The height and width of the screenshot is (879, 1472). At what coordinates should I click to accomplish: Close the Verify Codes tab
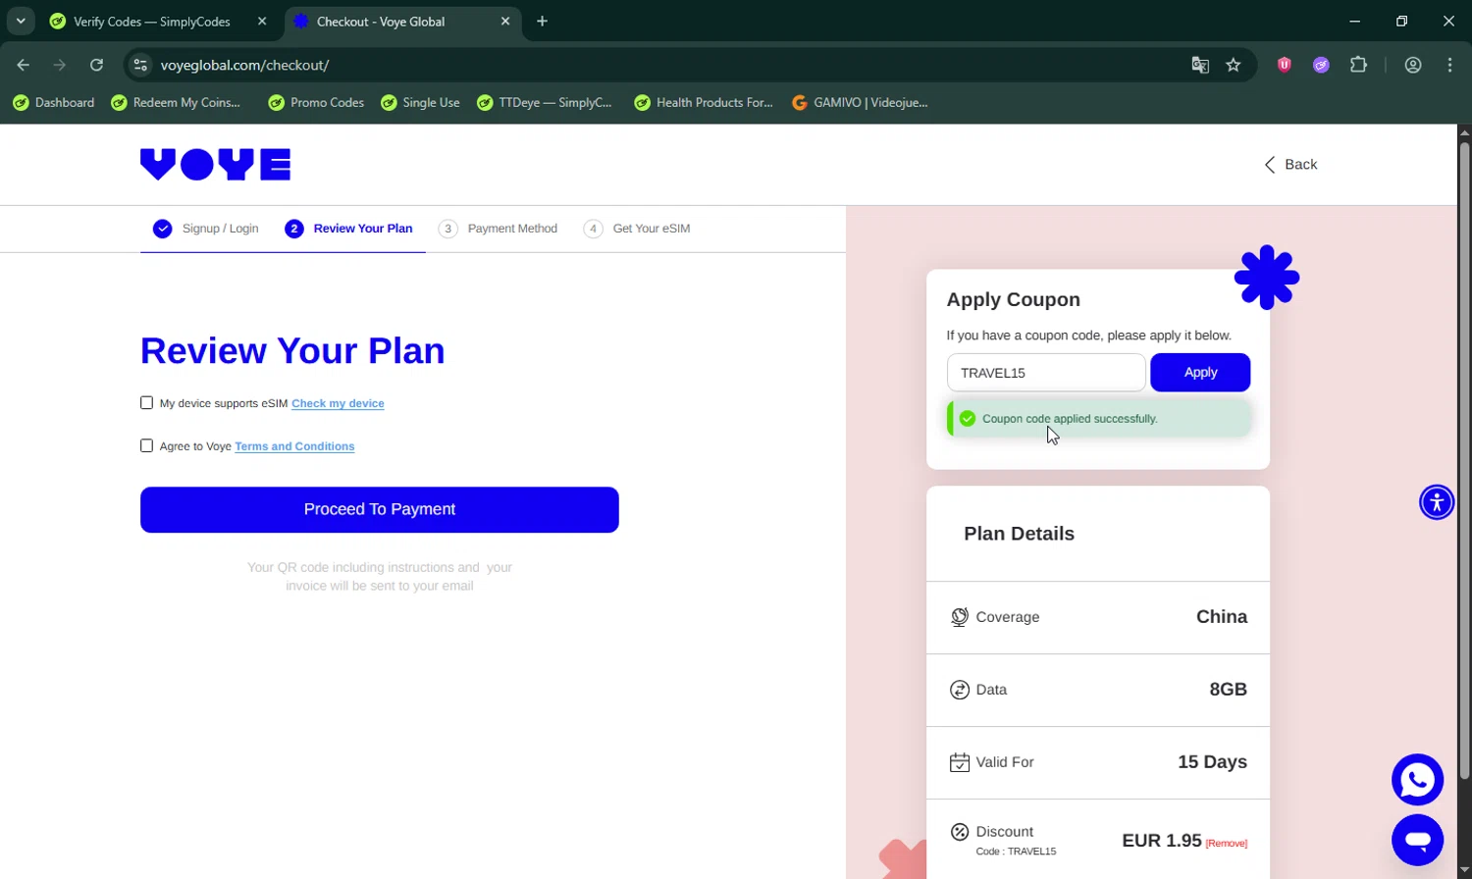pos(262,22)
